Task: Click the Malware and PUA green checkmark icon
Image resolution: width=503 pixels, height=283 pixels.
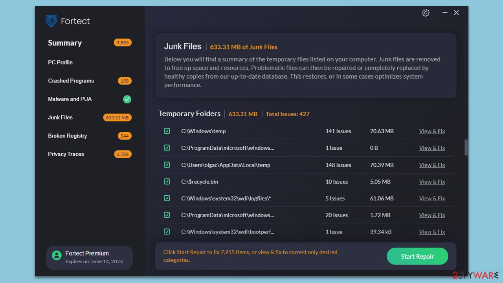Action: click(x=127, y=99)
